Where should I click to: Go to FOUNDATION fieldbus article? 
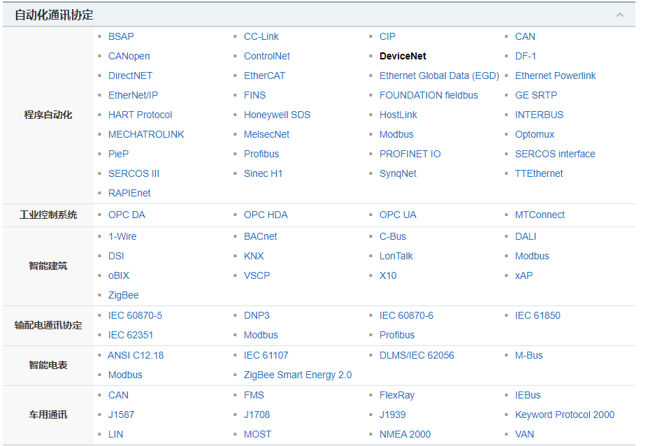coord(429,95)
